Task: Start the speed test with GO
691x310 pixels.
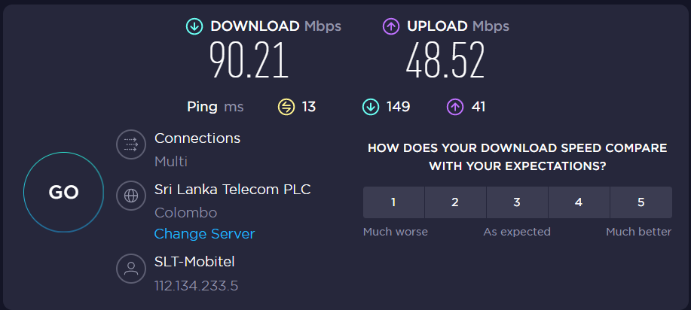Action: coord(63,192)
